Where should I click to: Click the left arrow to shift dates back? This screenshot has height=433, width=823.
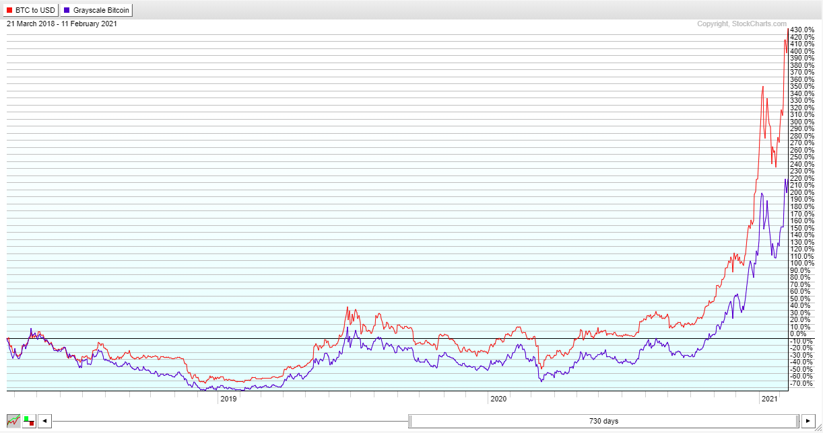pyautogui.click(x=44, y=422)
